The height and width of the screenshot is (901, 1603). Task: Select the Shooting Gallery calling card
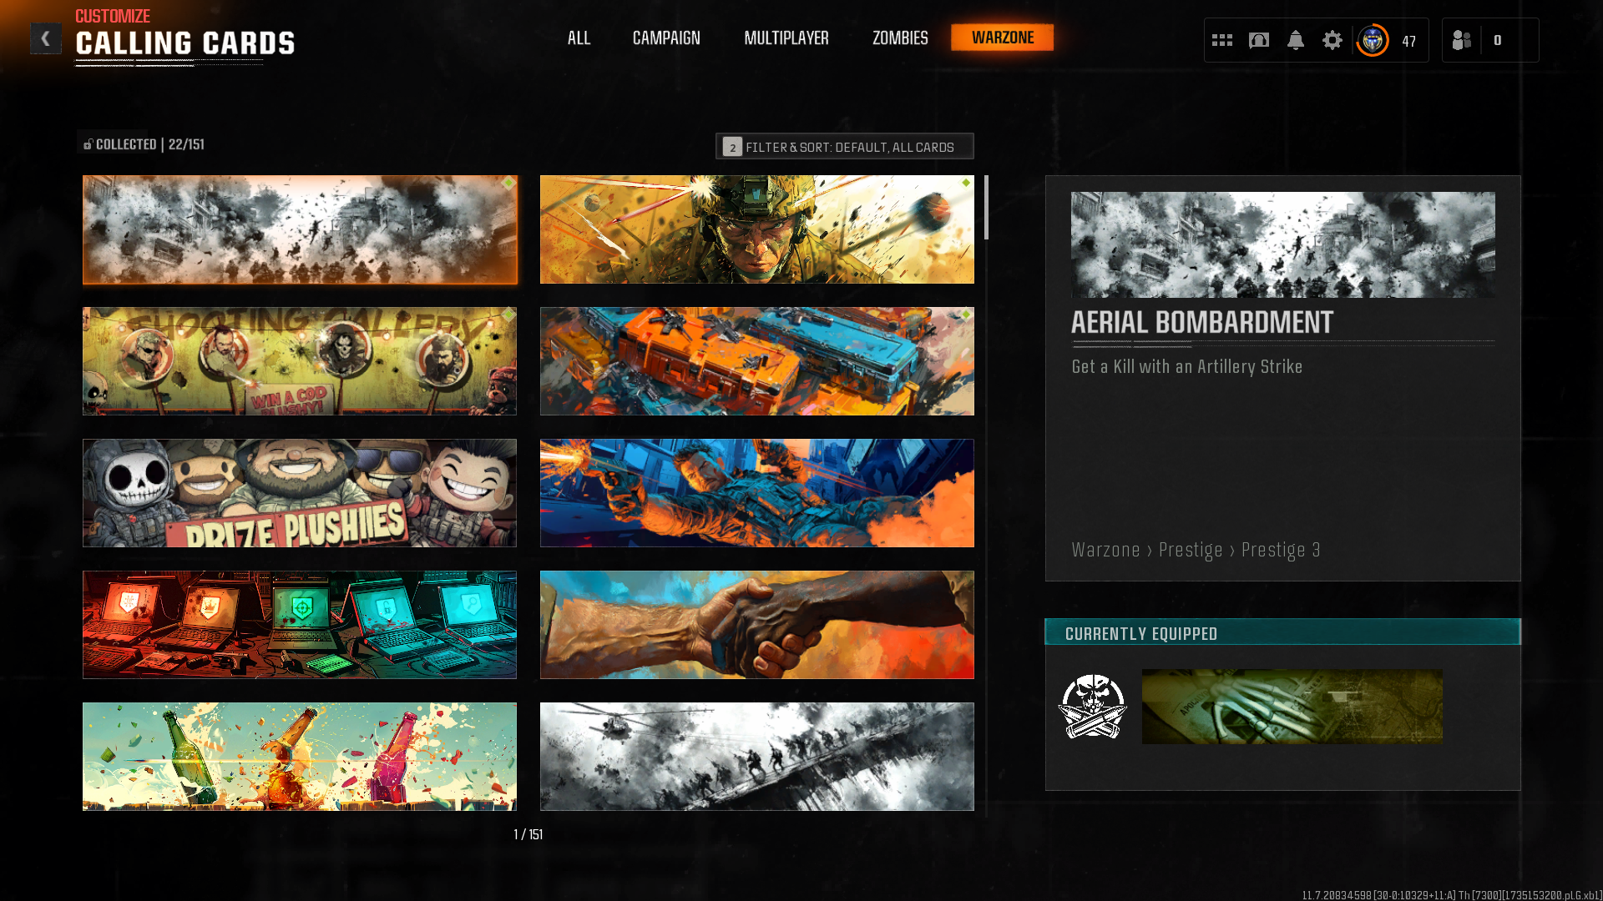click(300, 361)
